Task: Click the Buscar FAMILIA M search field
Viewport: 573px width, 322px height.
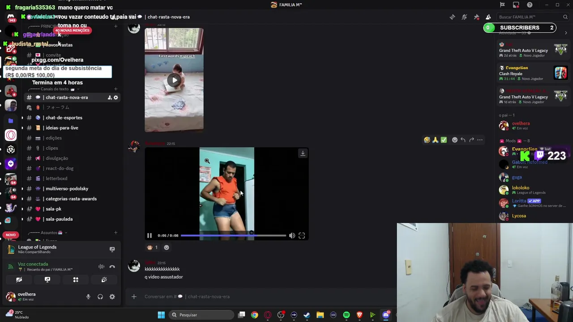Action: [533, 17]
